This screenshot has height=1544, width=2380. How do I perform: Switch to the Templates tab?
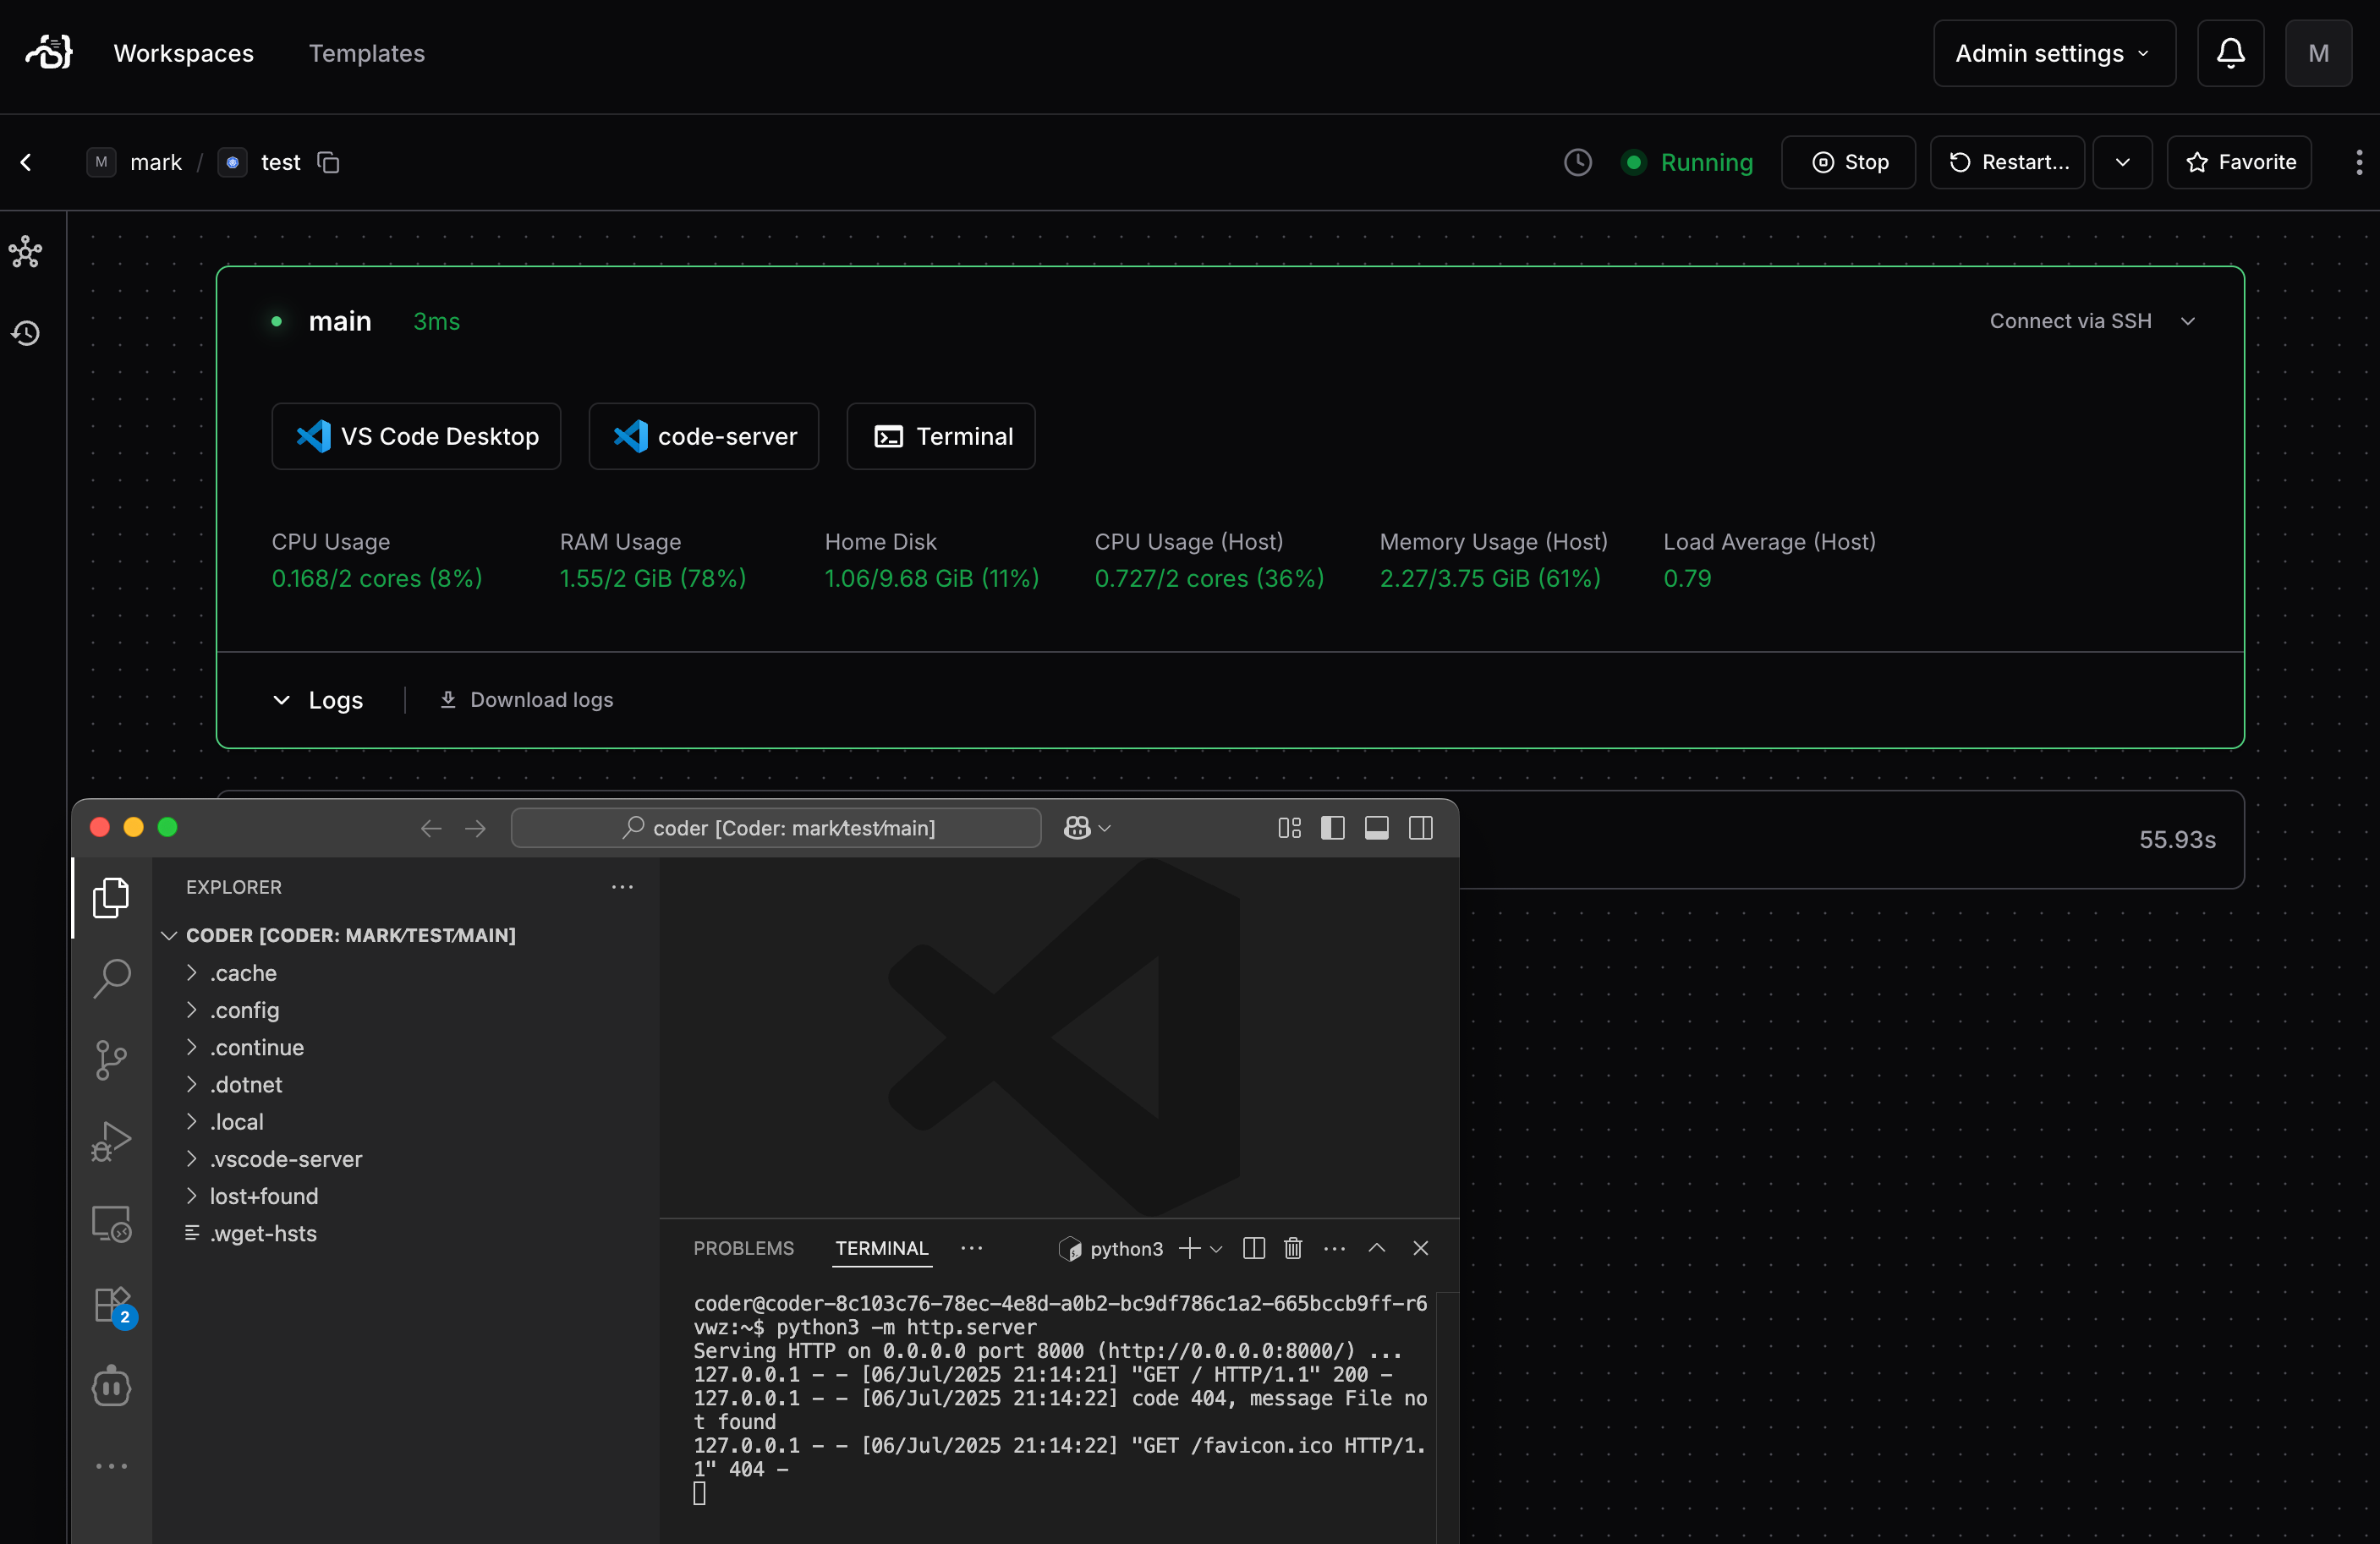pyautogui.click(x=366, y=53)
